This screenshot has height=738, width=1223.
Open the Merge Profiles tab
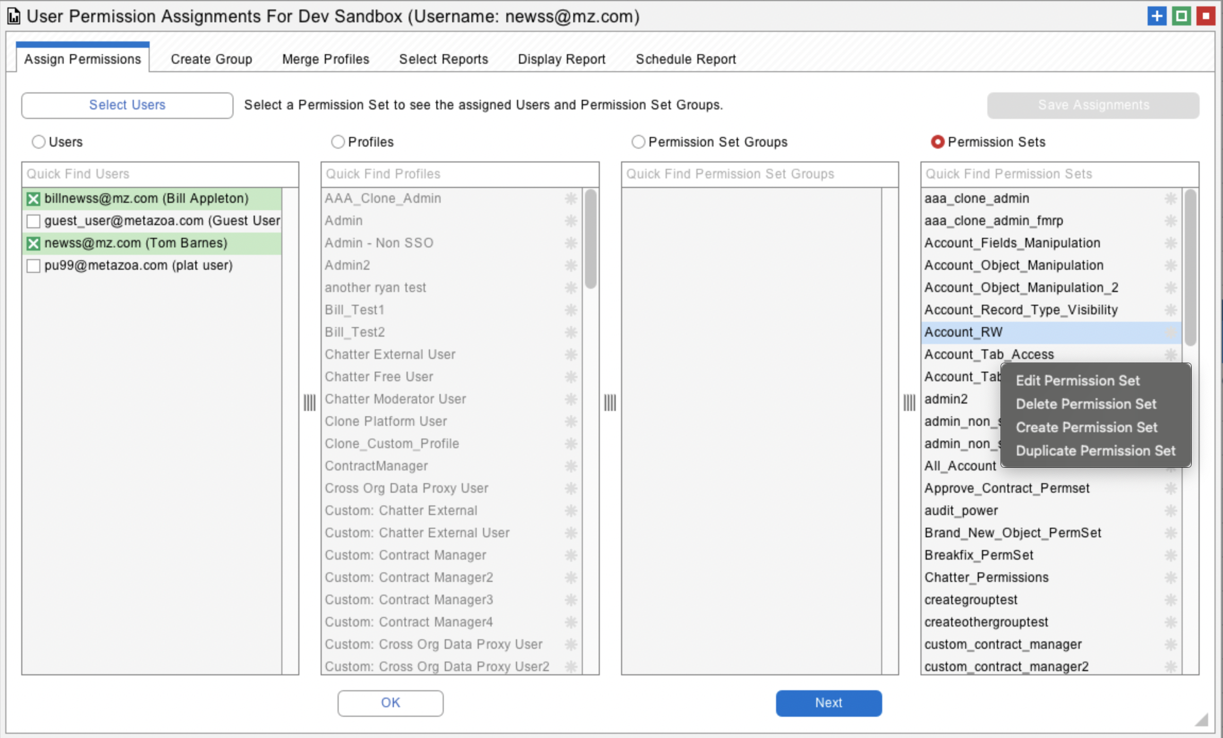(325, 59)
